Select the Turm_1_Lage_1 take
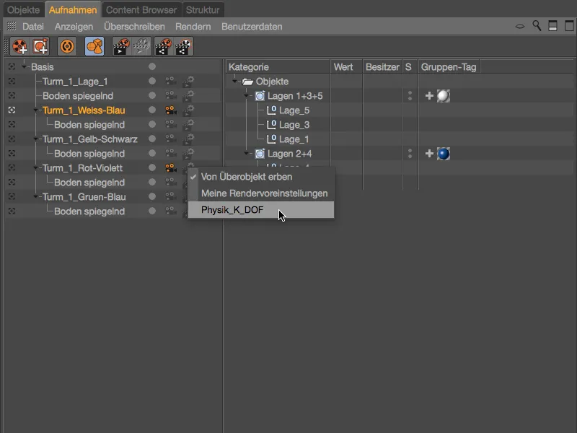This screenshot has height=433, width=577. point(75,82)
